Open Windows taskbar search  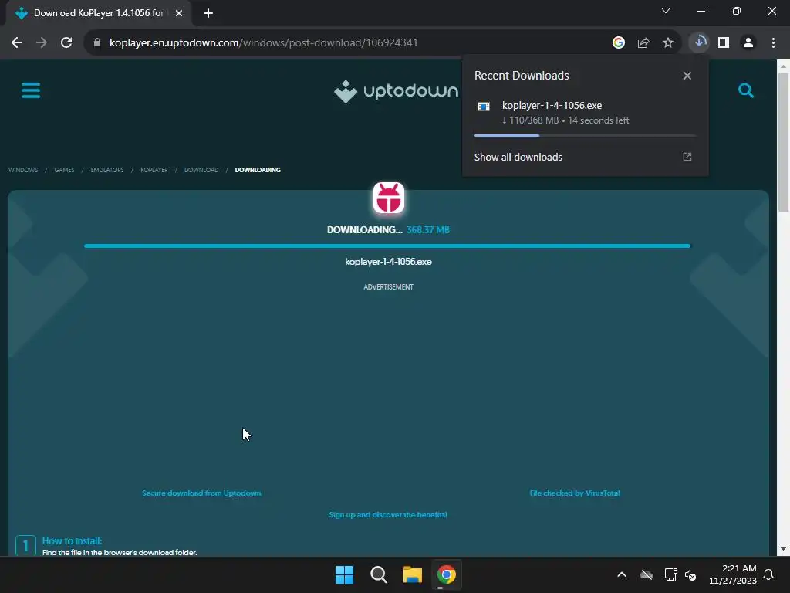[x=378, y=574]
